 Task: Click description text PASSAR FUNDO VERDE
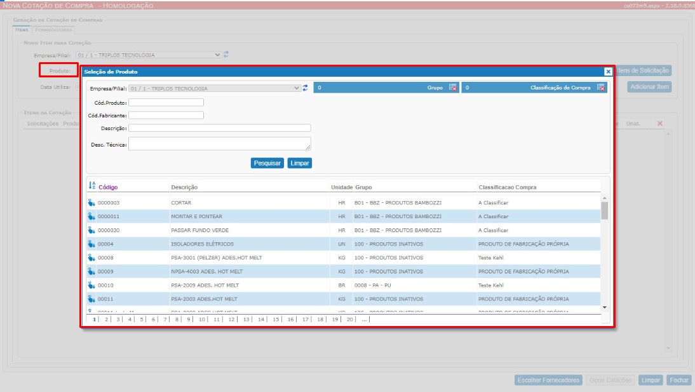pos(200,230)
